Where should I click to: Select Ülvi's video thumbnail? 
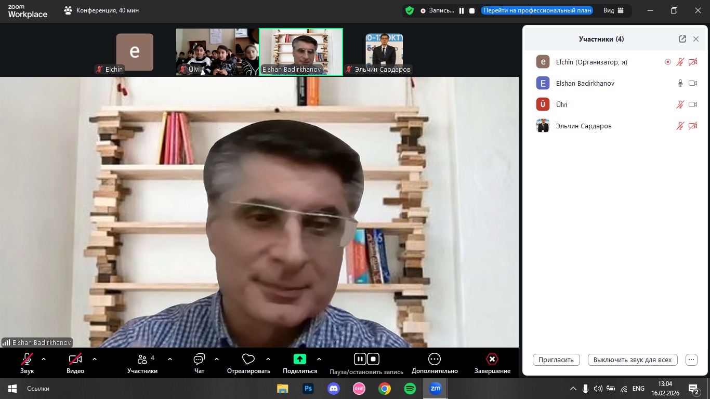click(x=217, y=52)
